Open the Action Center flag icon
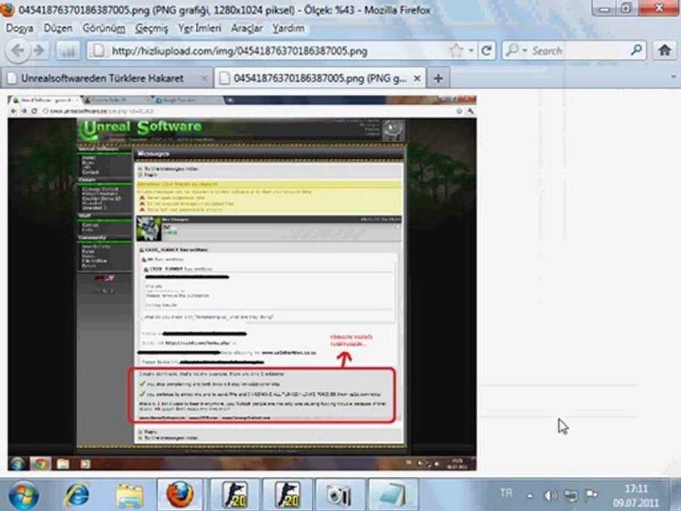The height and width of the screenshot is (511, 681). coord(592,495)
